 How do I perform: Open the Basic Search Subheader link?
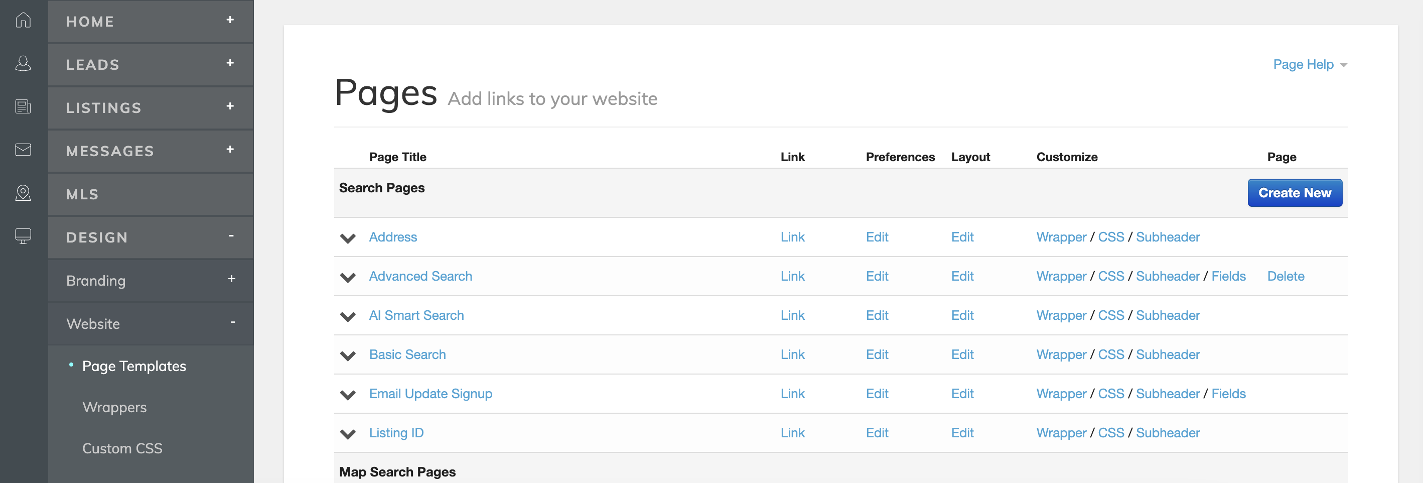1167,355
